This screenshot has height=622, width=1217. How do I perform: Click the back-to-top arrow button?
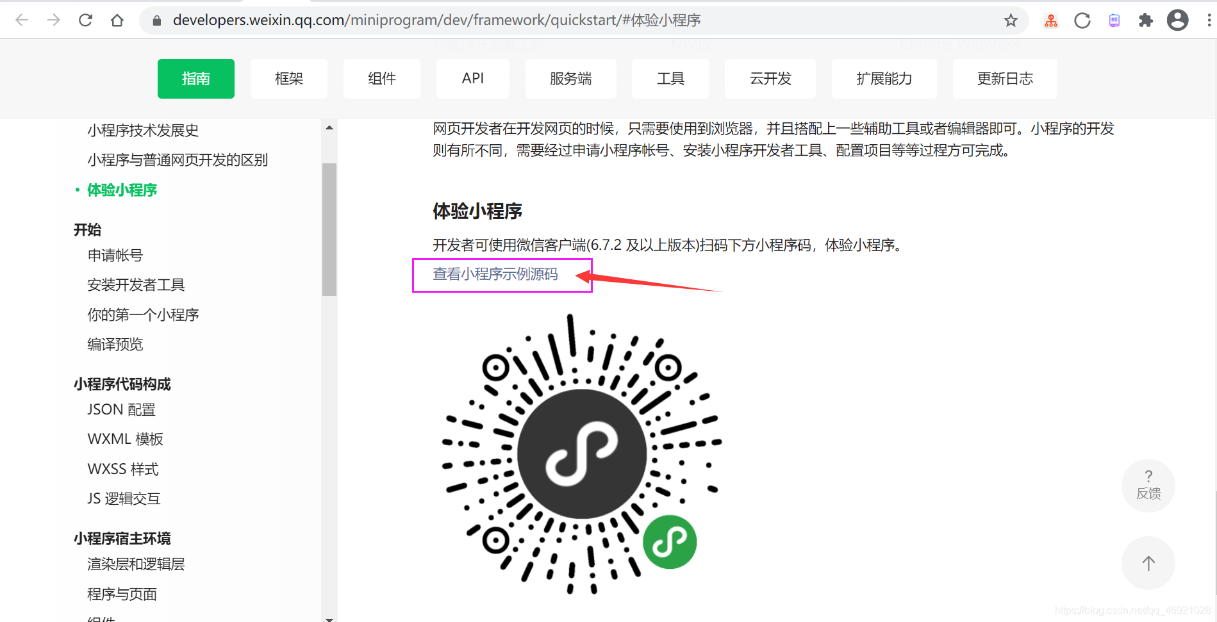[x=1148, y=563]
